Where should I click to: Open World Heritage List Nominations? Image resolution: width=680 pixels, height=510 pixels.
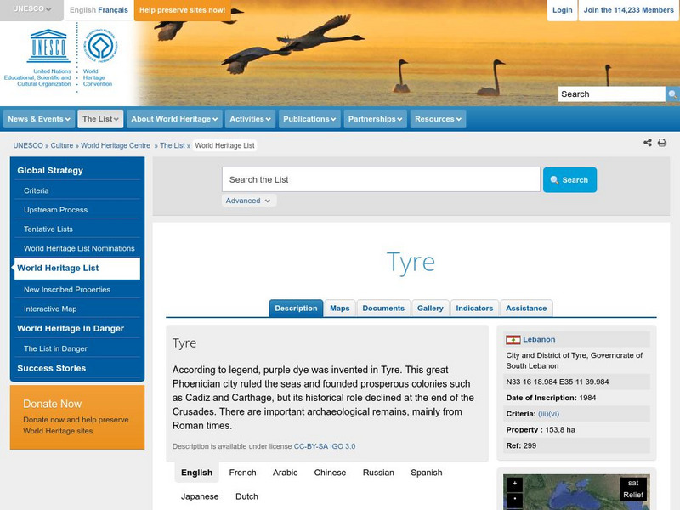tap(79, 248)
